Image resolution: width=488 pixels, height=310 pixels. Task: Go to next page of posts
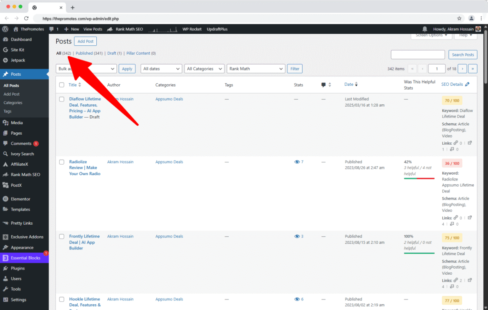[462, 69]
